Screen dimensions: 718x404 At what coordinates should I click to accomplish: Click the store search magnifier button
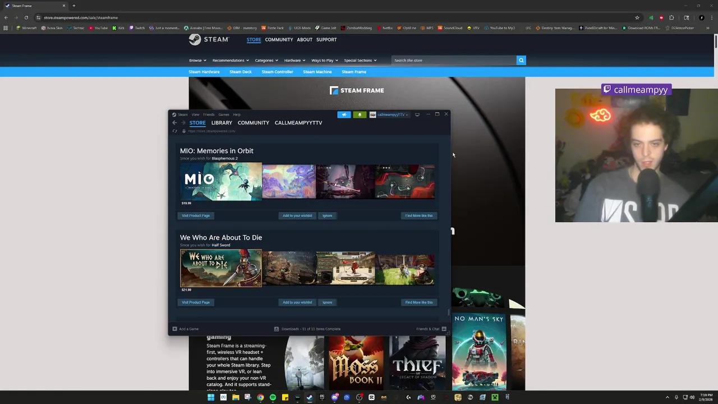[521, 60]
